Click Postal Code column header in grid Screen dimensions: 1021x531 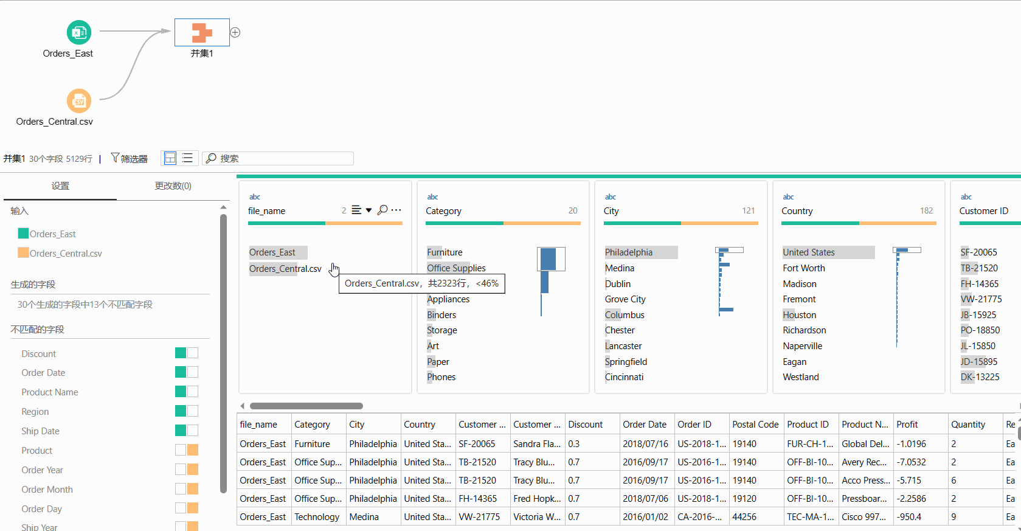tap(756, 425)
